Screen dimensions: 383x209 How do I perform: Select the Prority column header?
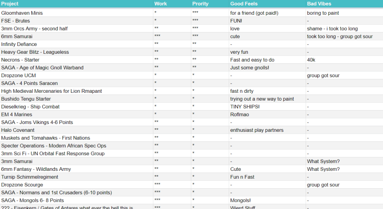(200, 4)
